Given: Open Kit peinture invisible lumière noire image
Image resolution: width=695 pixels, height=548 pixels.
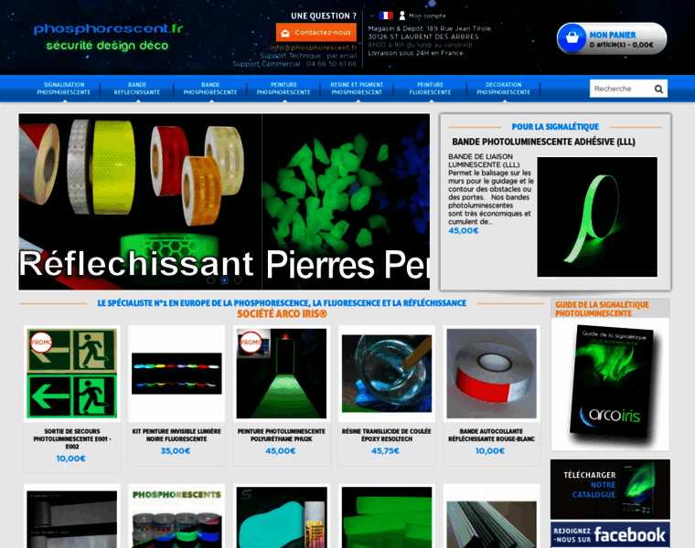Looking at the screenshot, I should 176,374.
